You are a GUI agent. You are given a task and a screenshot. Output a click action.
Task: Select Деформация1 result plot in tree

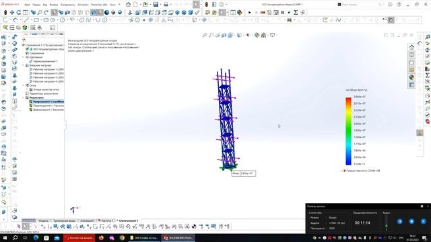46,110
